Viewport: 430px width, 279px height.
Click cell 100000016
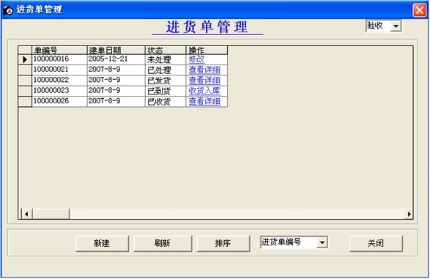tap(59, 59)
